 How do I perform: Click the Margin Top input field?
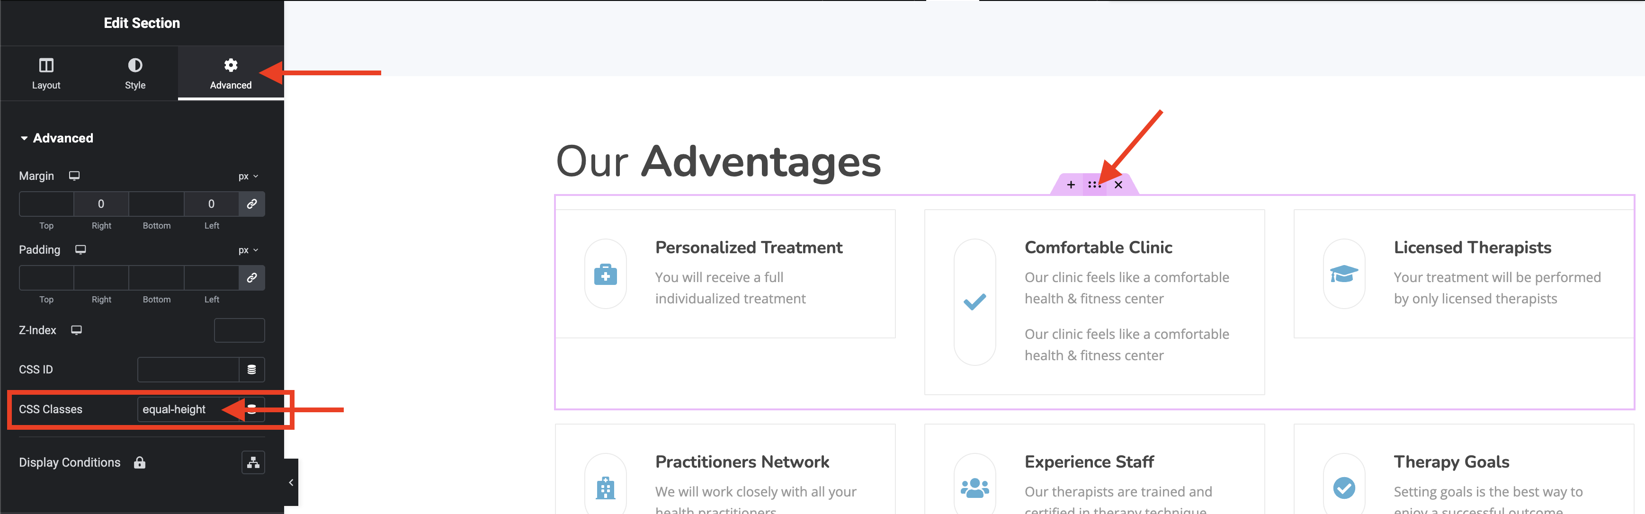46,204
